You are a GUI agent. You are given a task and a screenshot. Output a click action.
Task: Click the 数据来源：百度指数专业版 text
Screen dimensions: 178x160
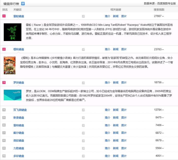[x=160, y=4]
